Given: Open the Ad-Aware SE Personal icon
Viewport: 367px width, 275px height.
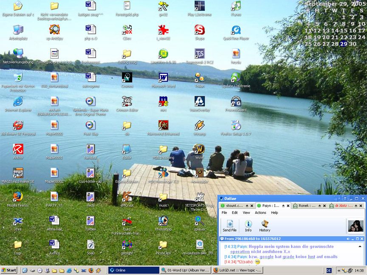Looking at the screenshot, I should point(18,125).
